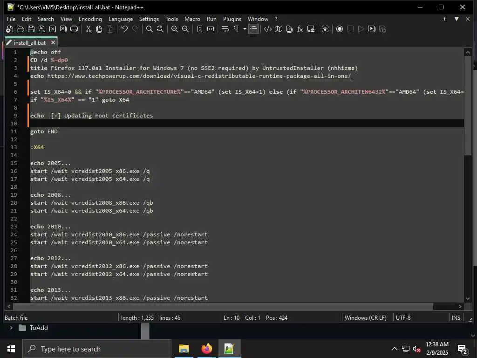
Task: Zoom out with the magnifier minus icon
Action: 185,29
